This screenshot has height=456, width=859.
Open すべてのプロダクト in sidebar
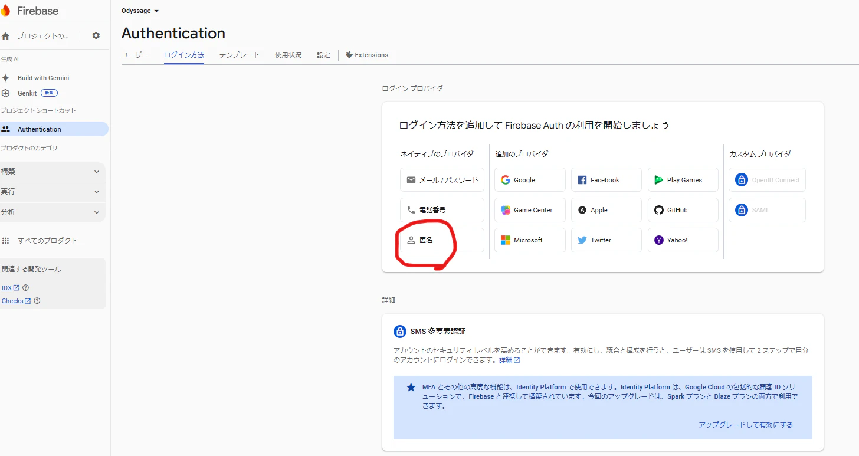coord(47,241)
